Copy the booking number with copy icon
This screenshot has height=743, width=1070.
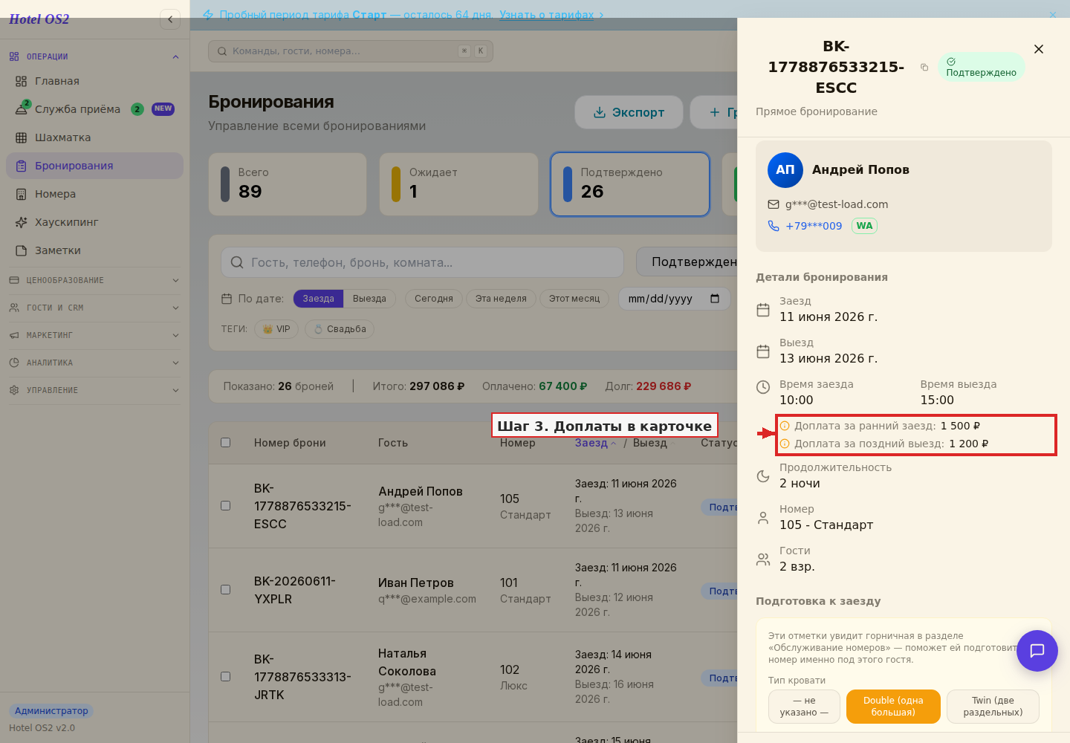pos(924,67)
